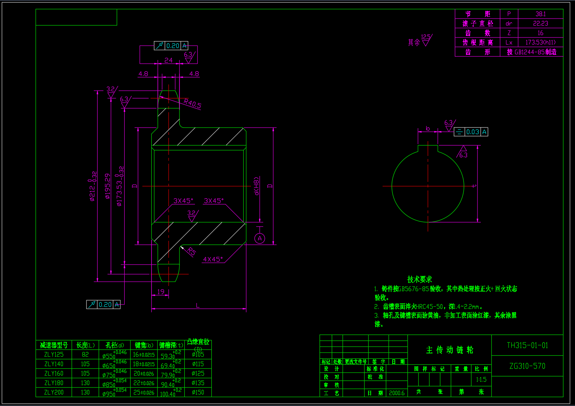
Task: Click the ø135 flange diameter cell
Action: coord(198,383)
